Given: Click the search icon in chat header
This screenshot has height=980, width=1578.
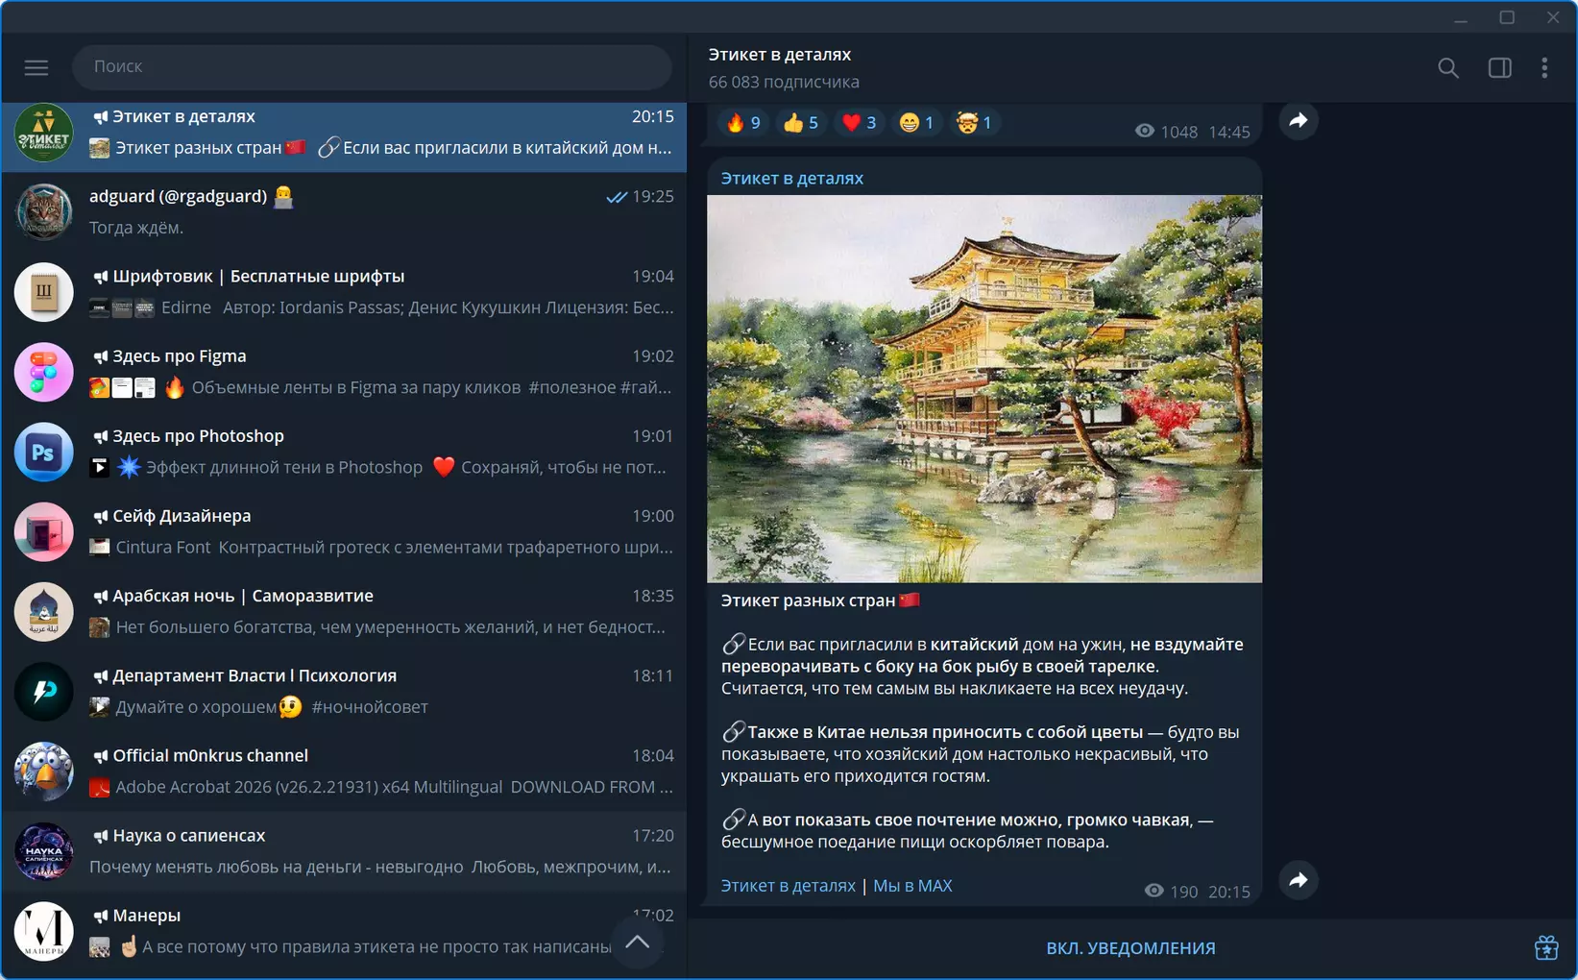Looking at the screenshot, I should 1448,67.
